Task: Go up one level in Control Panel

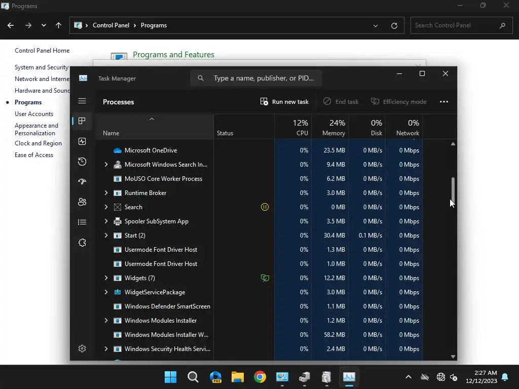Action: tap(59, 25)
